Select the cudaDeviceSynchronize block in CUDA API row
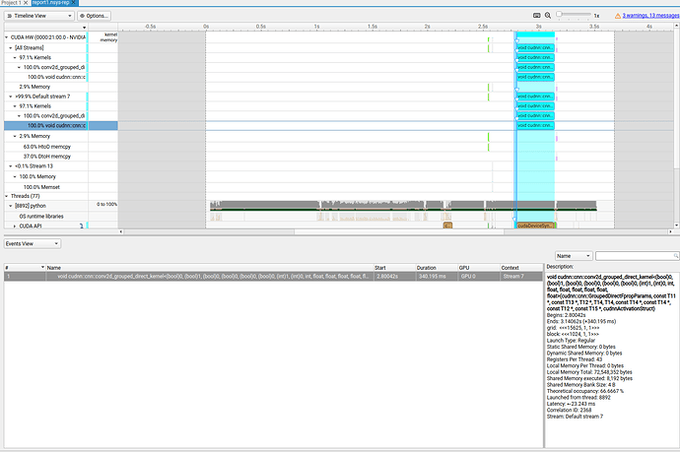 coord(536,226)
